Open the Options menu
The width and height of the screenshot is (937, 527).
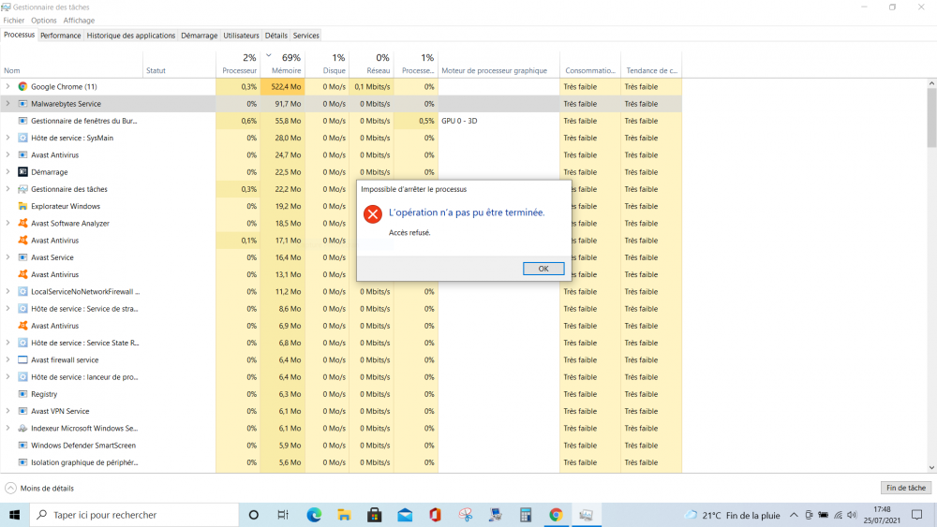(43, 20)
